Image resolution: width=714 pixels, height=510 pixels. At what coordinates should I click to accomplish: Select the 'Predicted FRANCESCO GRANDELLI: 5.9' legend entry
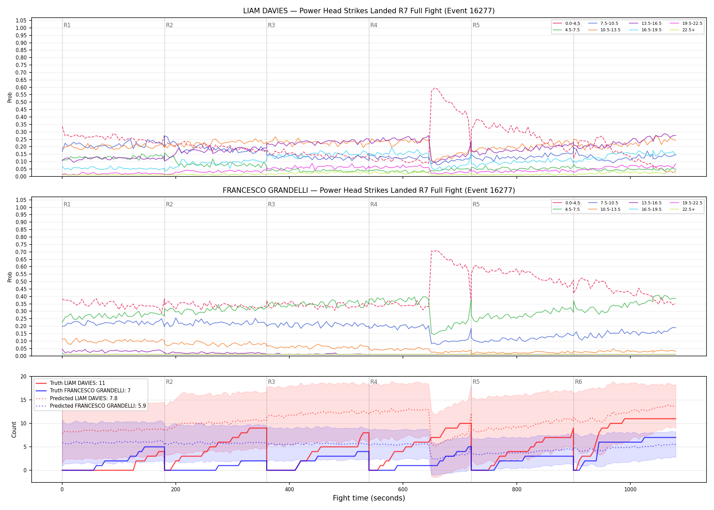click(x=91, y=406)
